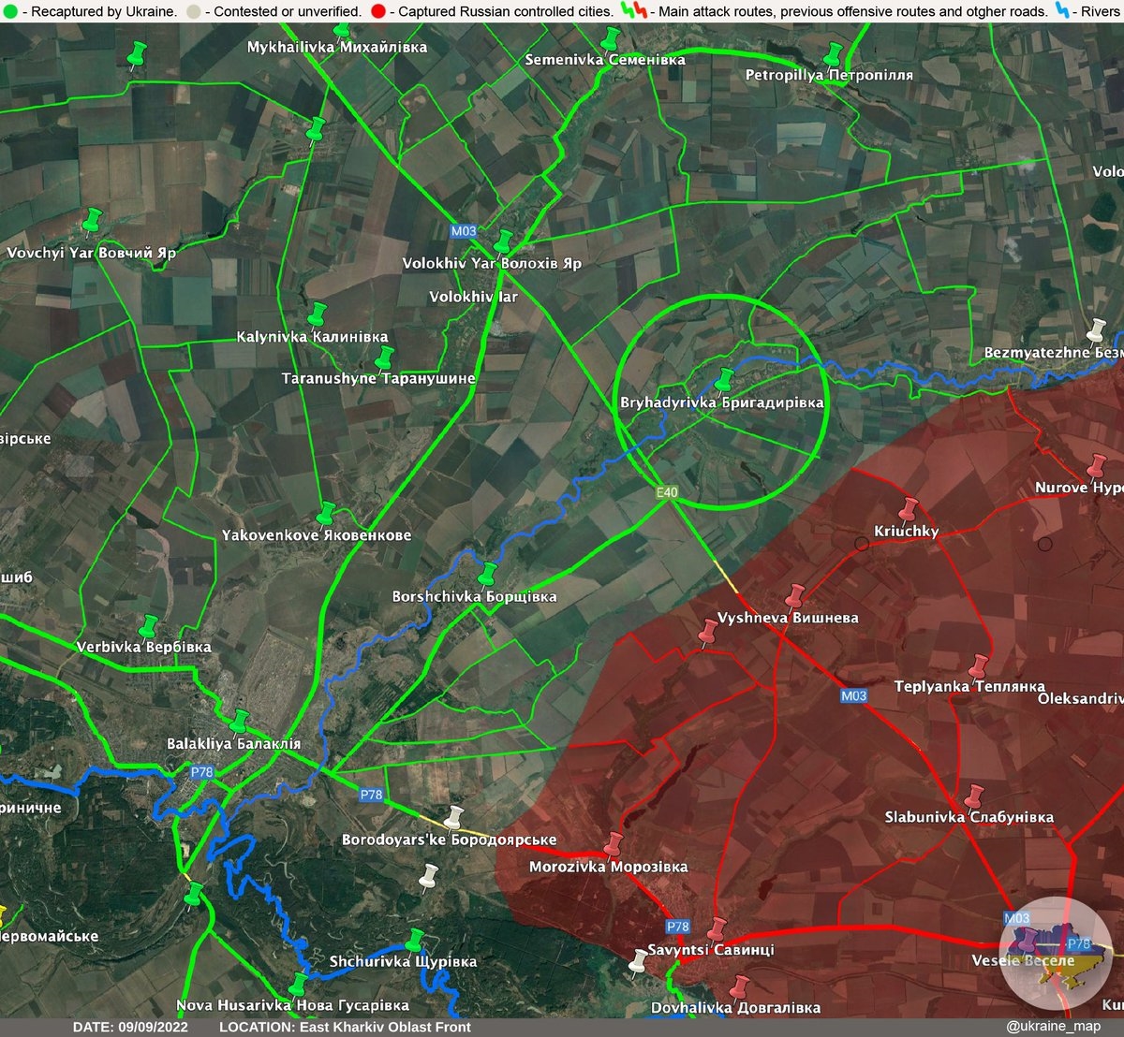Click the green pin at Semenivka
The width and height of the screenshot is (1124, 1037).
tap(610, 38)
